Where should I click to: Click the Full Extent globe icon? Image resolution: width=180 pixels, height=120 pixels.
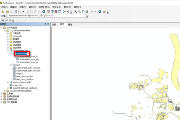click(87, 11)
